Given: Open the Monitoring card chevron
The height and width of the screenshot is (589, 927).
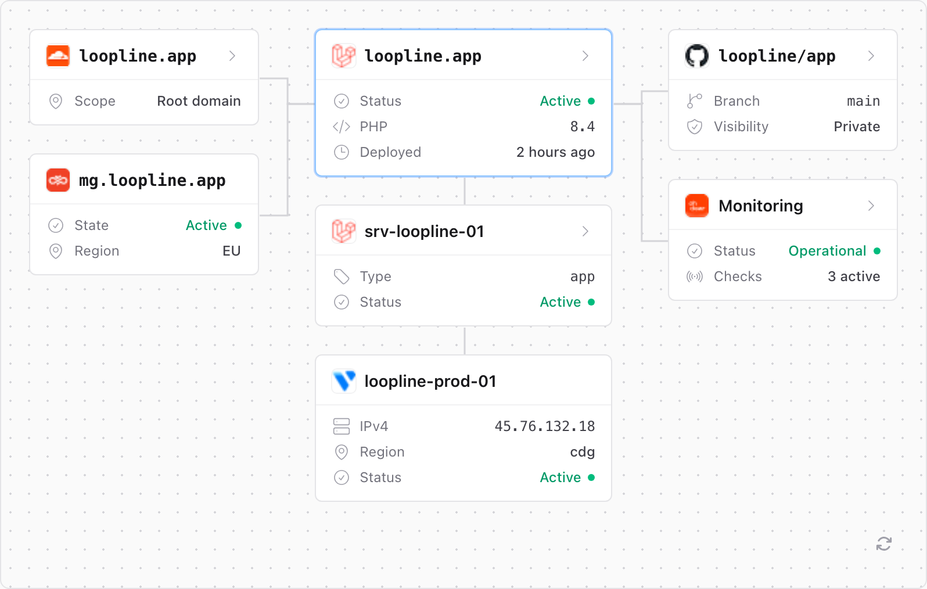Looking at the screenshot, I should click(871, 206).
